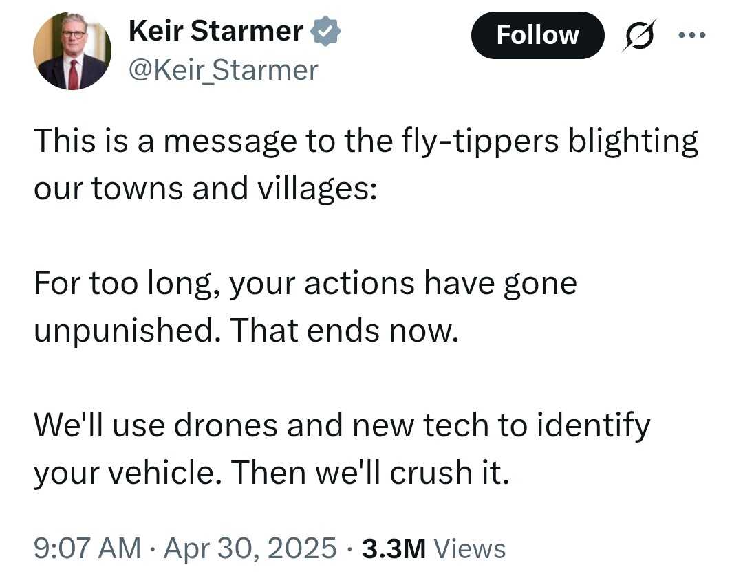
Task: Open the Grok explain-post icon
Action: (x=640, y=35)
